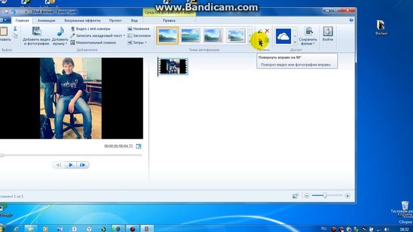Open the quick access toolbar customize arrow
The width and height of the screenshot is (413, 232).
(x=26, y=12)
